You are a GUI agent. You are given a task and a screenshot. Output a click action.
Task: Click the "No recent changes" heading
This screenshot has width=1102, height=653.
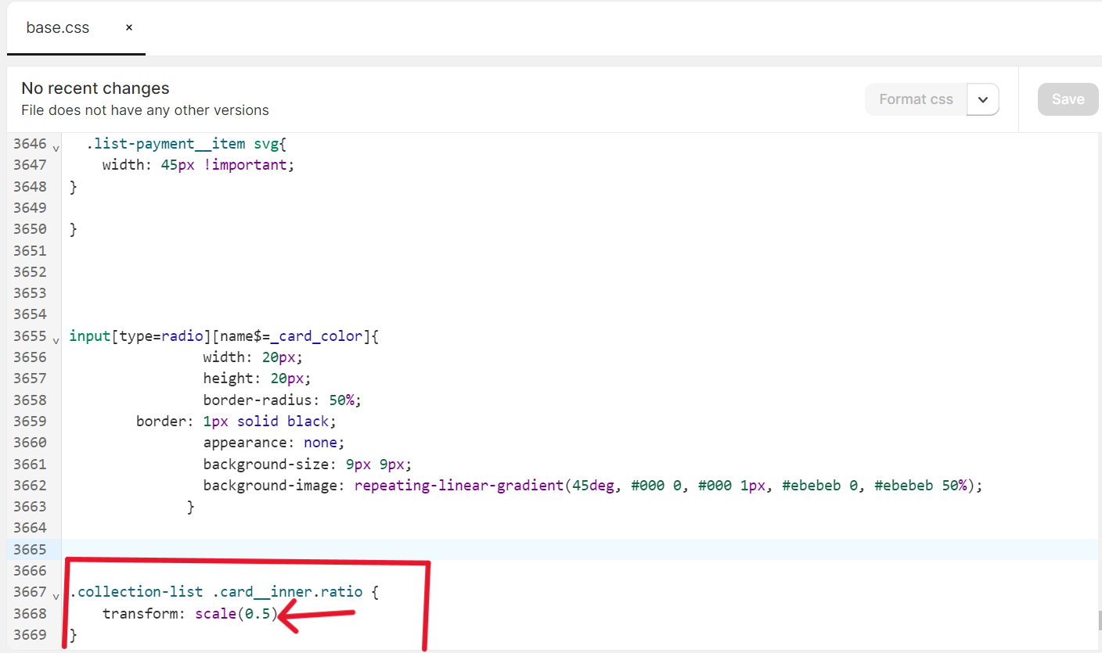(x=95, y=88)
